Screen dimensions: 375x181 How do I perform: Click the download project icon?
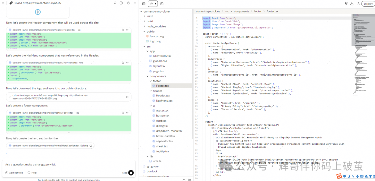pyautogui.click(x=352, y=4)
